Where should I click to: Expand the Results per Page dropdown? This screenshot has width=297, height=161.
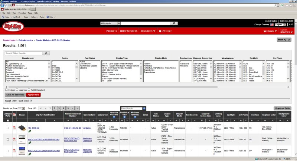[22, 108]
